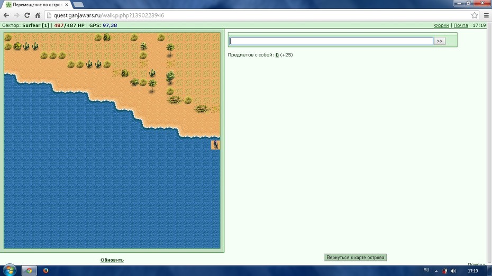Open the browser home page icon

(x=38, y=15)
